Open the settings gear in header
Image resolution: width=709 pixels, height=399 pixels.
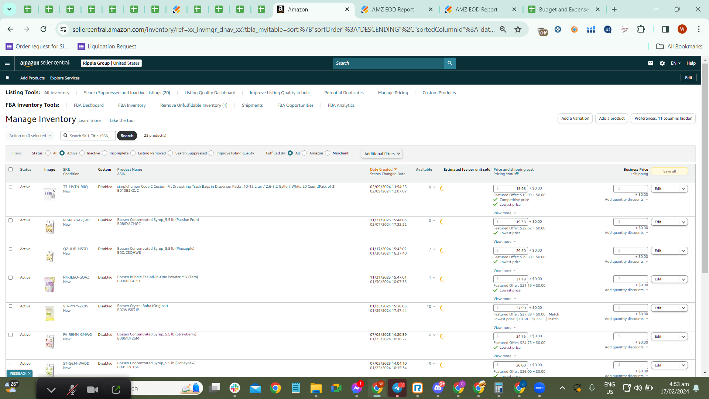[x=662, y=63]
